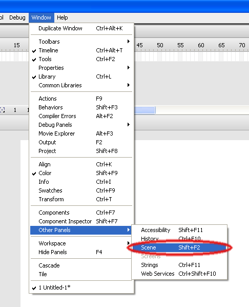This screenshot has height=307, width=249.
Task: Open the Help menu
Action: (x=63, y=17)
